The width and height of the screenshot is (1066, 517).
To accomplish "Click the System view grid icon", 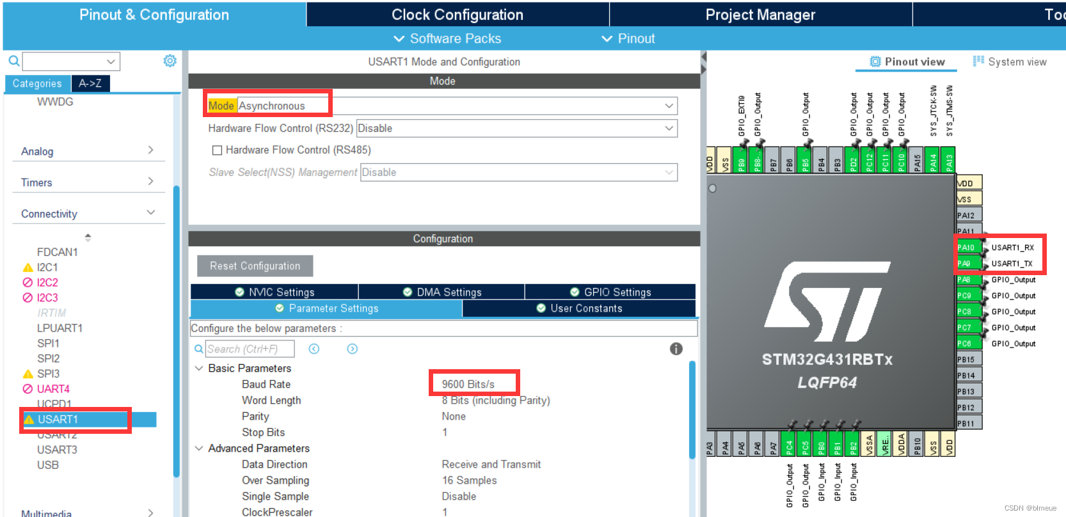I will click(x=978, y=61).
